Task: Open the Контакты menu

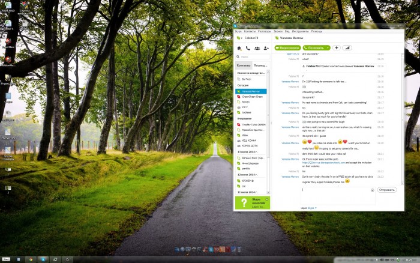Action: [x=250, y=31]
